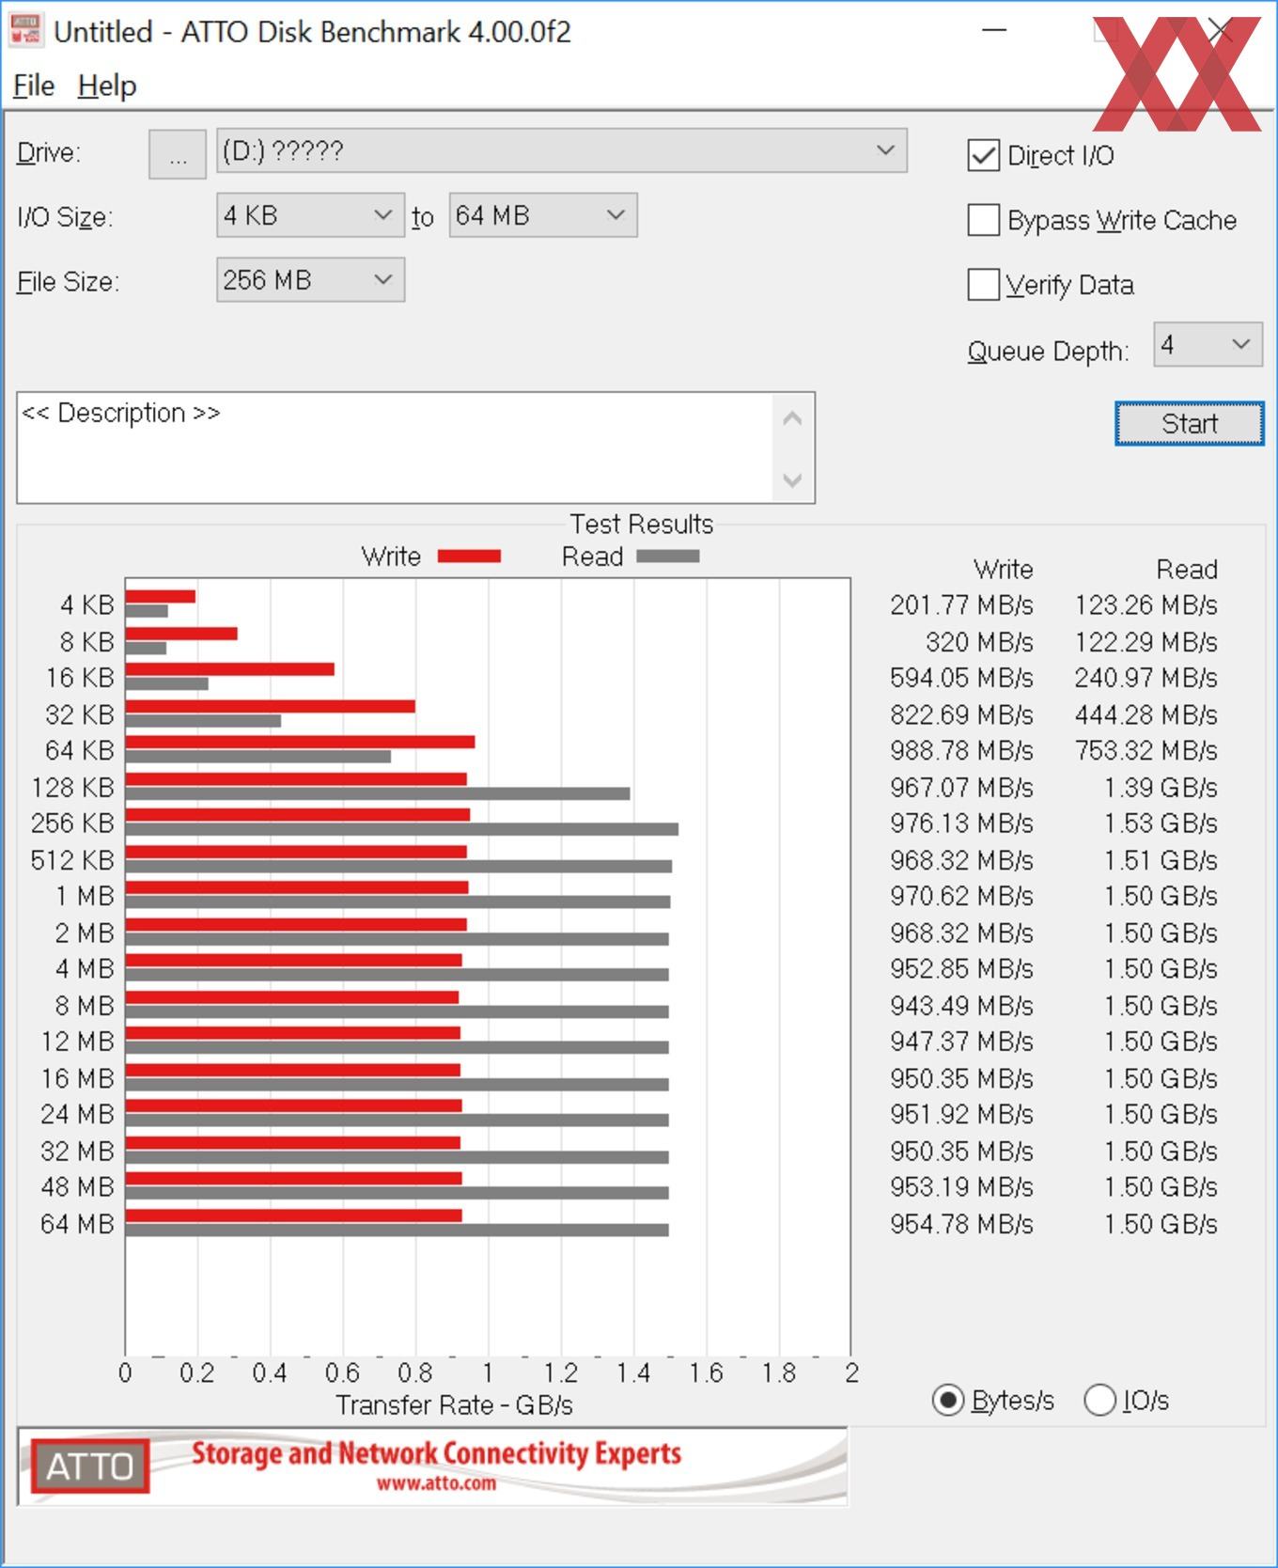Expand the Drive (D:) dropdown

click(562, 150)
